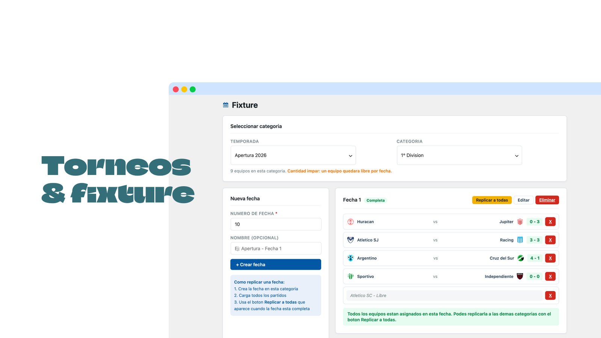Click the Atletico SJ team crest

click(350, 240)
